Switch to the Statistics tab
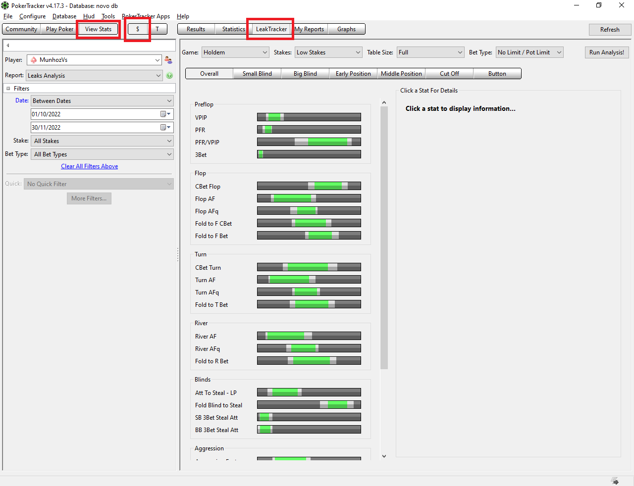634x486 pixels. (234, 29)
